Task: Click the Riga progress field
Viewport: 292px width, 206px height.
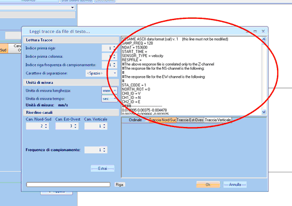Action: [68, 184]
